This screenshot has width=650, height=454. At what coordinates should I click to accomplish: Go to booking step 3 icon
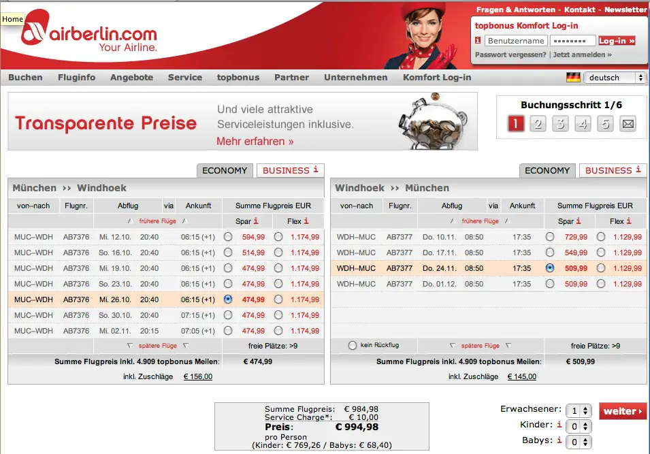[560, 124]
